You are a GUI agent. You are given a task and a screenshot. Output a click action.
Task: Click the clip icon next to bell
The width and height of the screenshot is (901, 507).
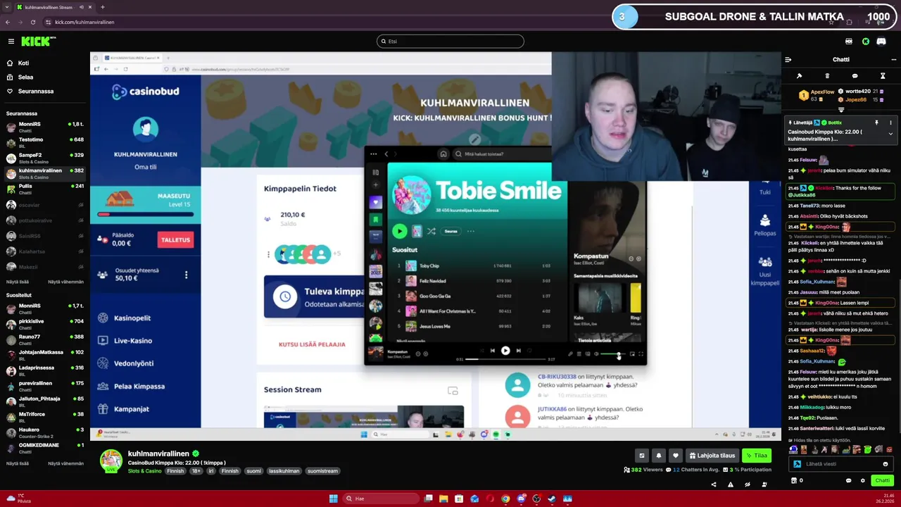pyautogui.click(x=641, y=456)
